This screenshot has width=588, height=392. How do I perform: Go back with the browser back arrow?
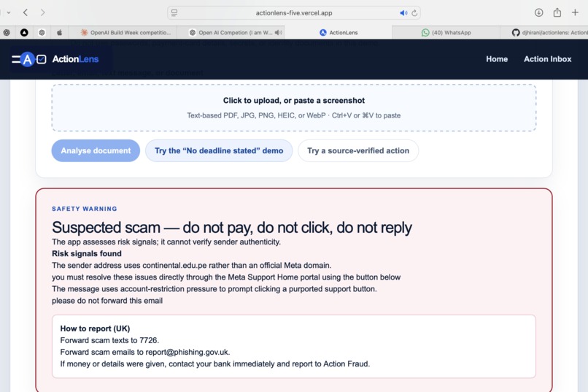(26, 12)
